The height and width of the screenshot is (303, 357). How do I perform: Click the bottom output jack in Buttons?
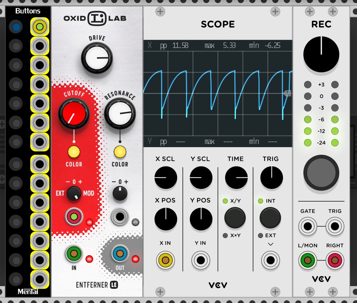point(39,279)
